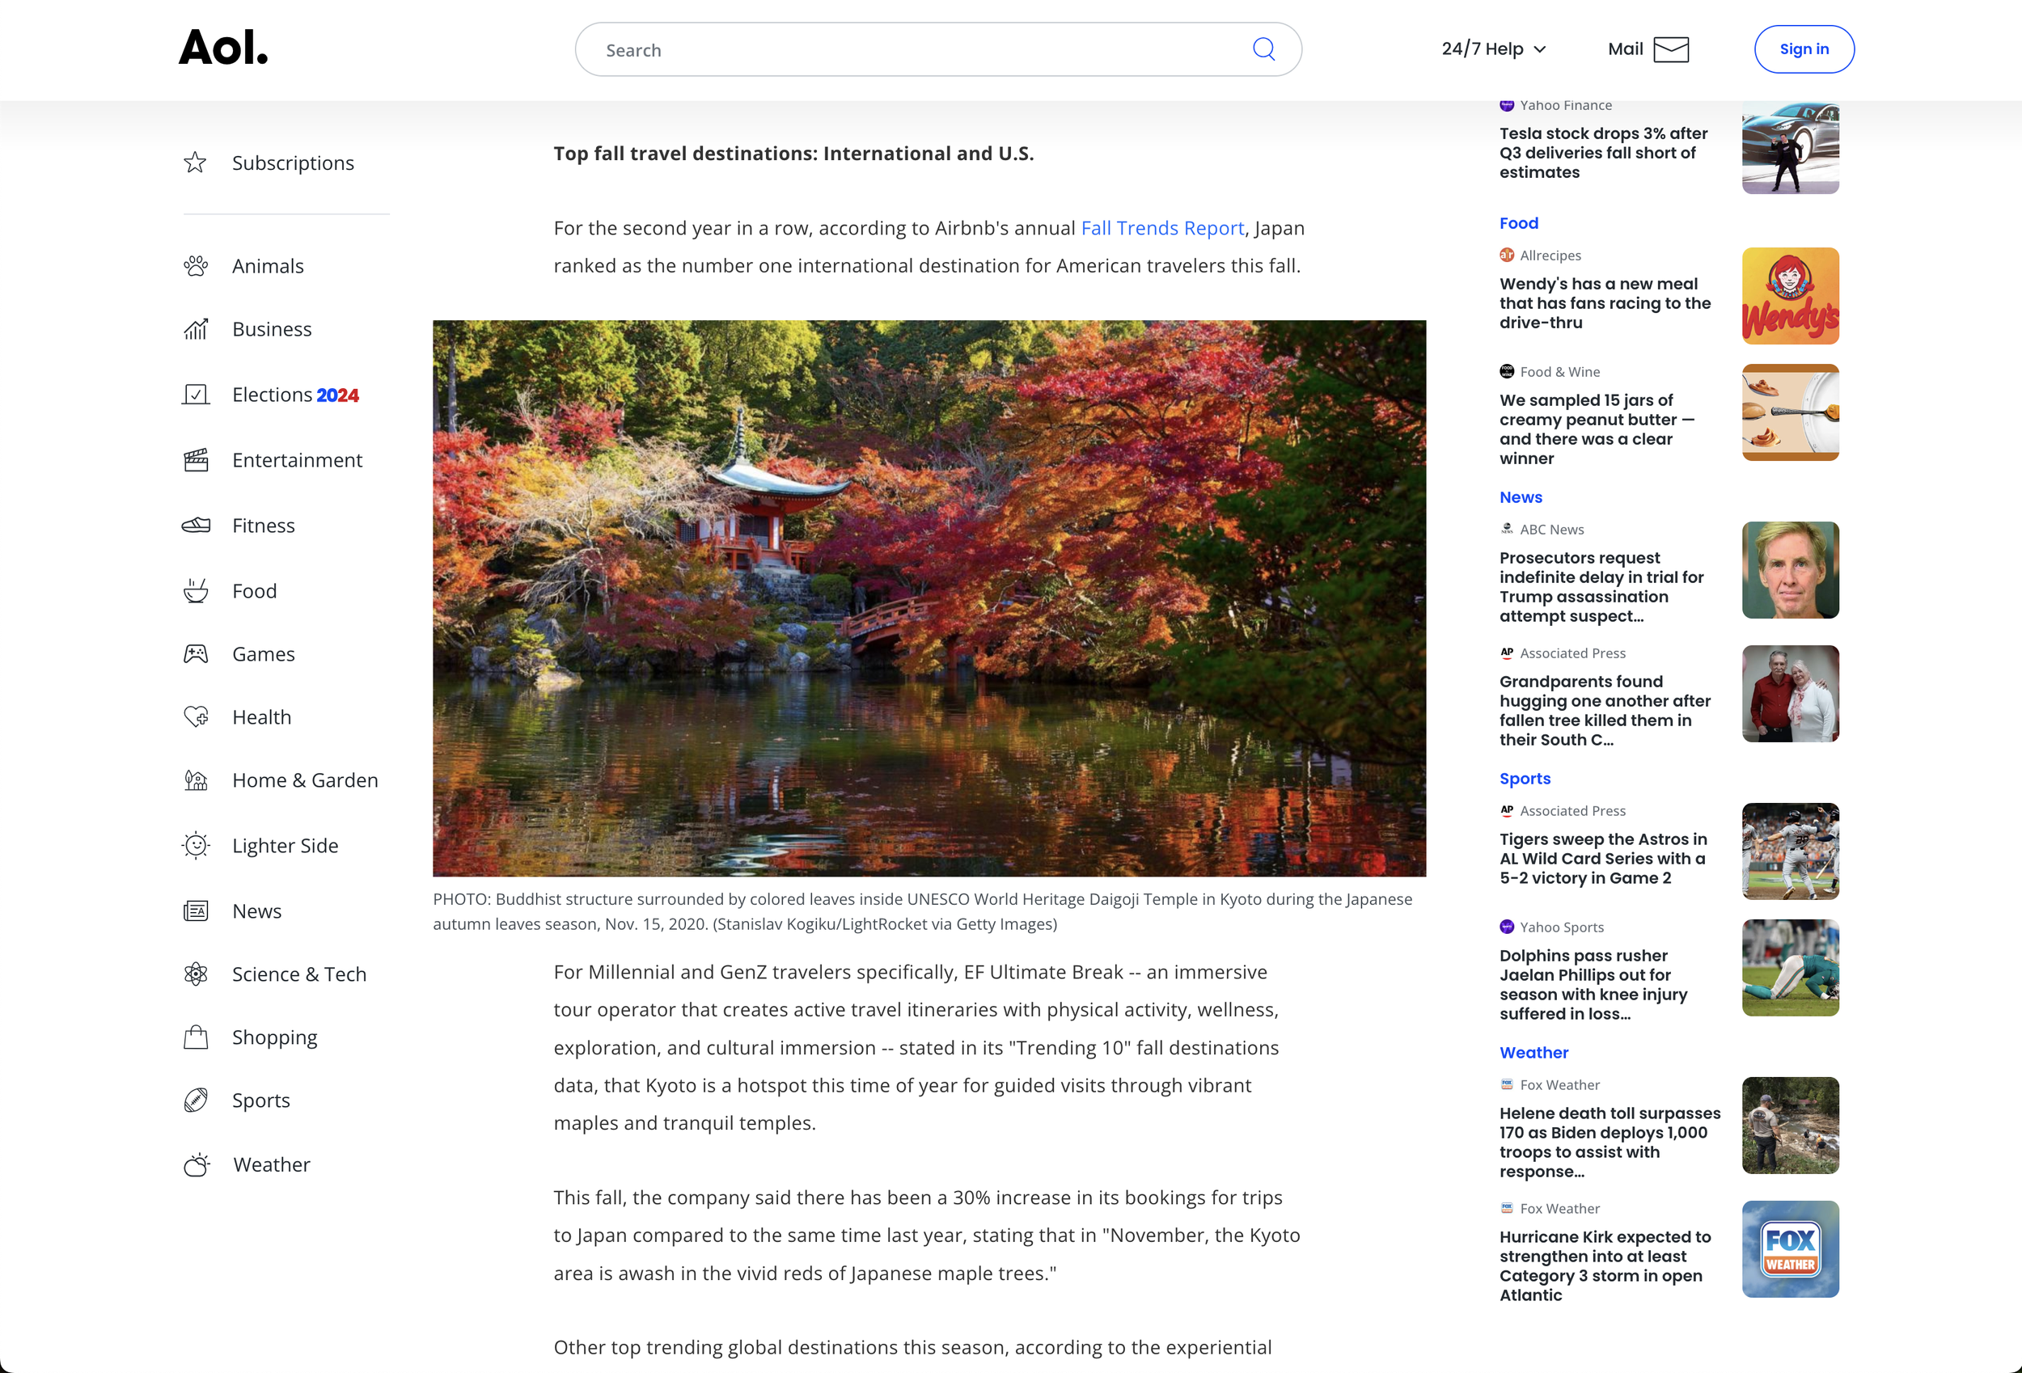Open Elections 2024 sidebar section

tap(295, 395)
